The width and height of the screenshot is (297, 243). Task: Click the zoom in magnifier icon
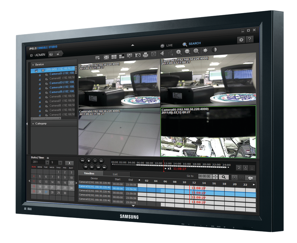click(179, 52)
